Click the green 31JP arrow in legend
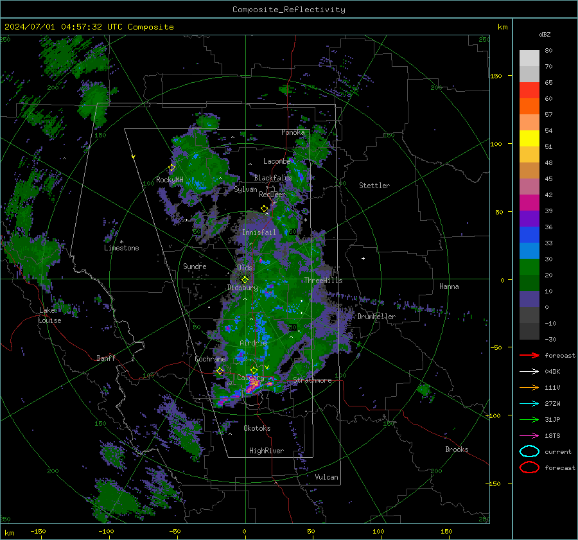578x540 pixels. 529,419
